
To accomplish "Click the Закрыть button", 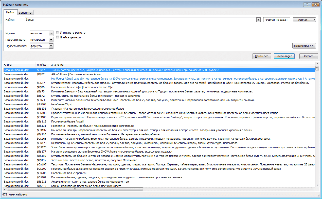I will point(309,56).
